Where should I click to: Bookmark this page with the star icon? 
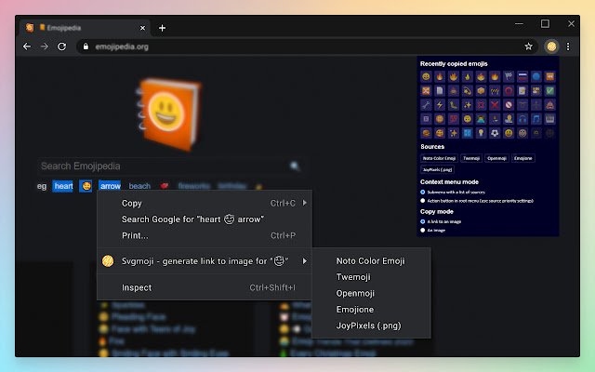tap(528, 46)
